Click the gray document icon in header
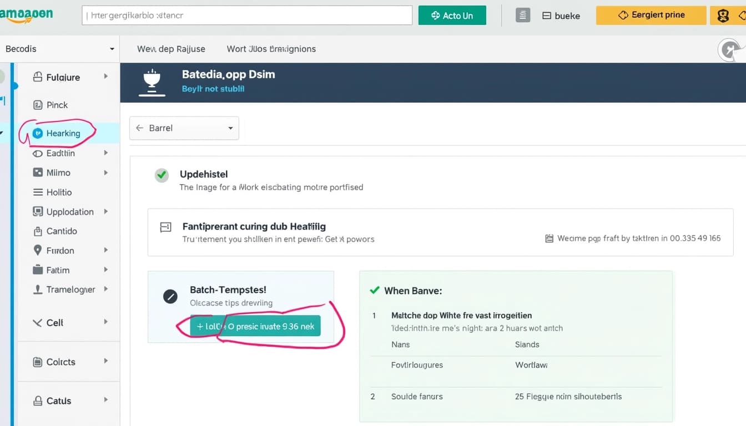 [522, 16]
